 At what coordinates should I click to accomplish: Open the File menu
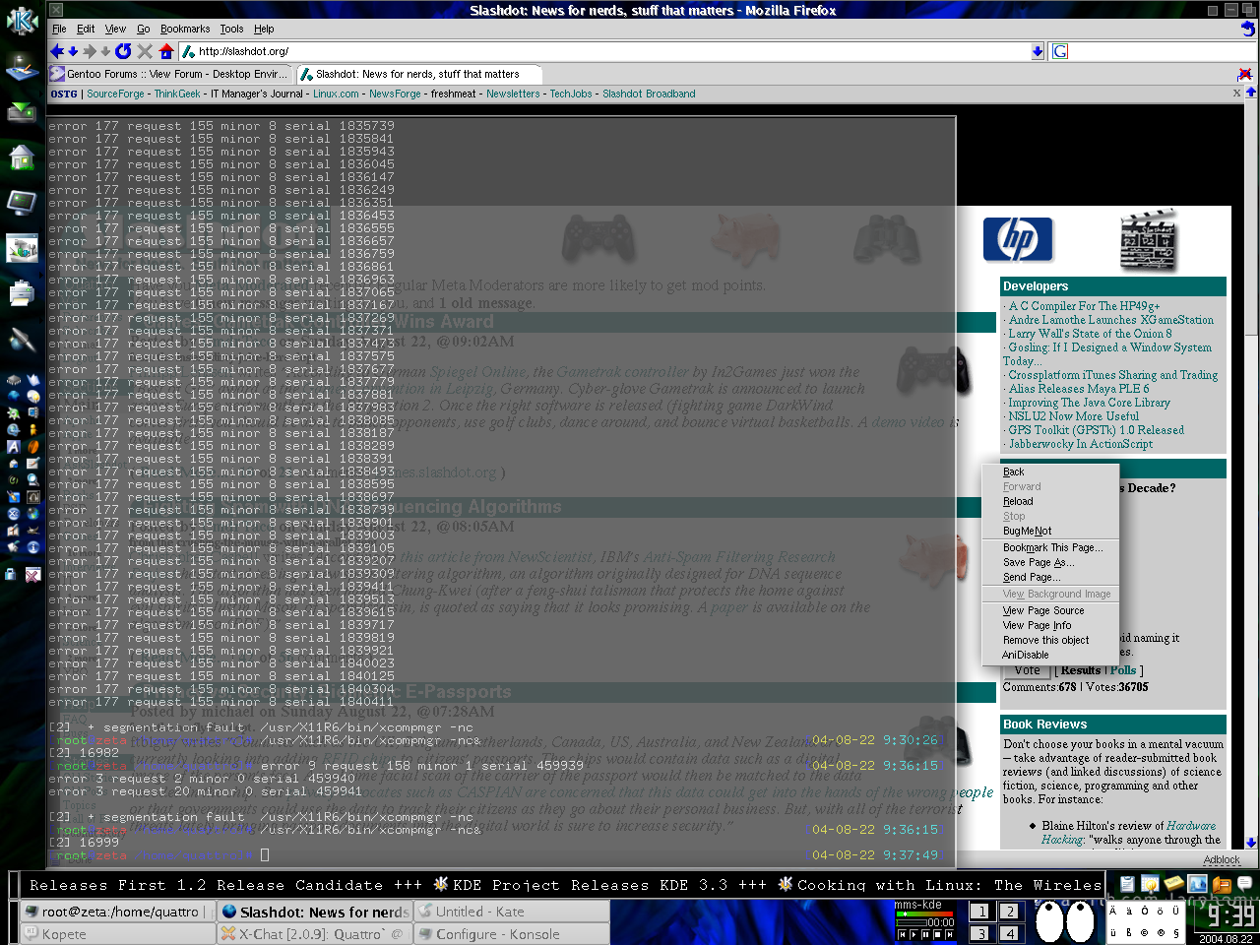tap(59, 29)
